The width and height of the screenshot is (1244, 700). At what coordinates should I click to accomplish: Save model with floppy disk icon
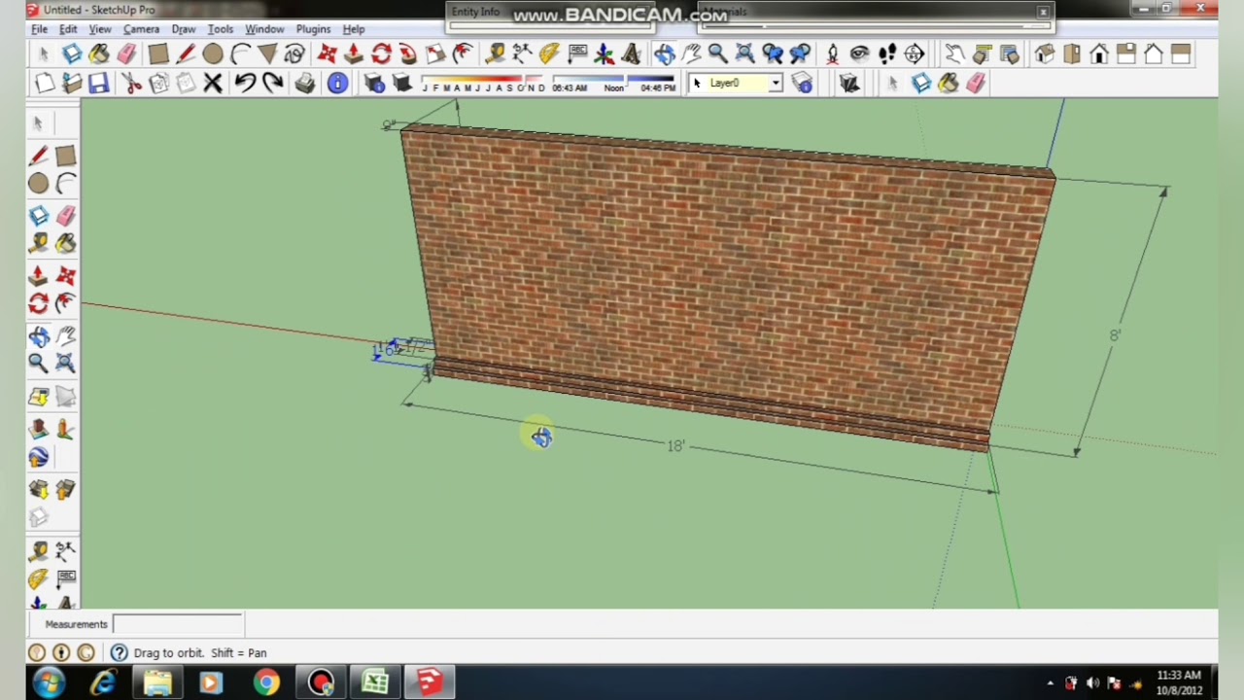click(x=98, y=84)
